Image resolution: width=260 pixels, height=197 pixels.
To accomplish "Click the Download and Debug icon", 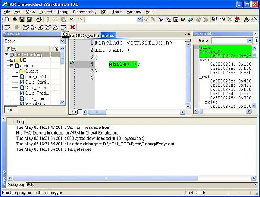I will tap(246, 19).
